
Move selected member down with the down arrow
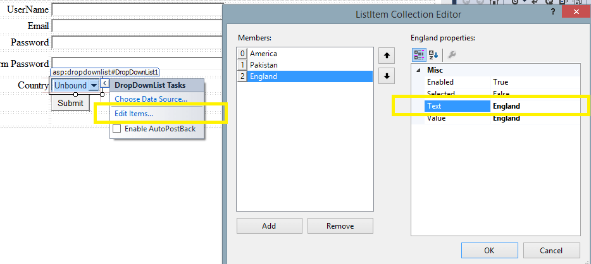coord(386,76)
